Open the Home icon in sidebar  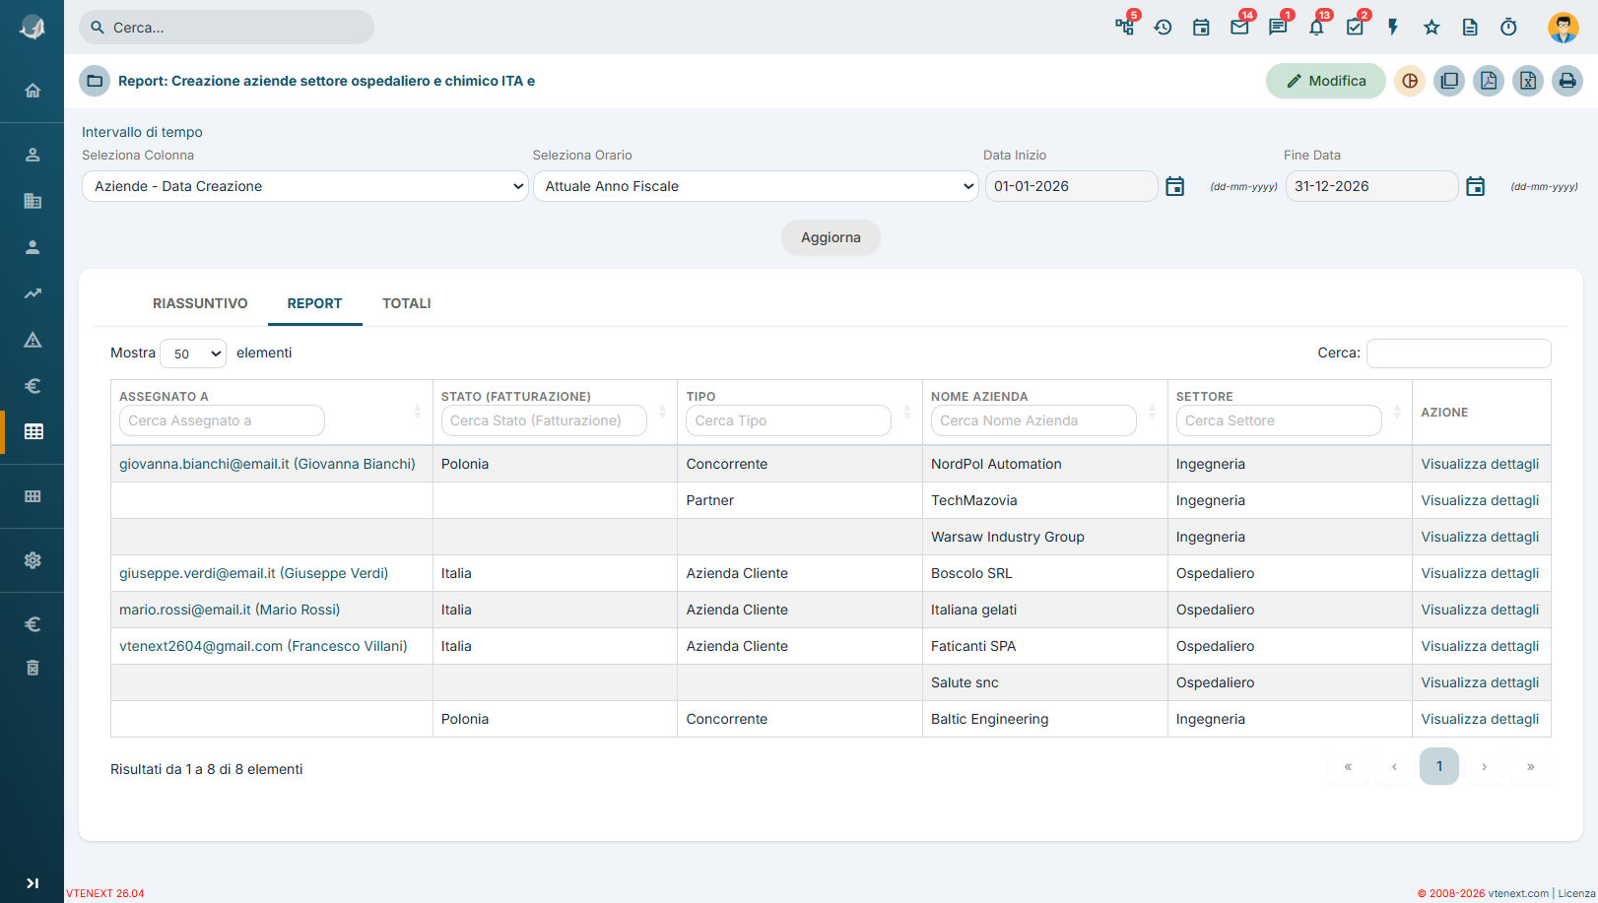33,91
